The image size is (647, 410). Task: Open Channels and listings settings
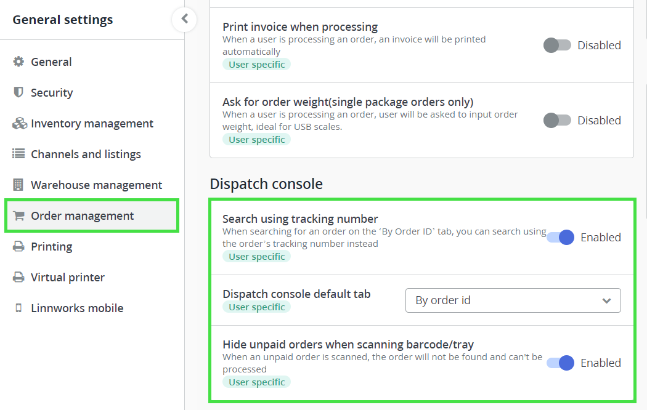(x=86, y=155)
